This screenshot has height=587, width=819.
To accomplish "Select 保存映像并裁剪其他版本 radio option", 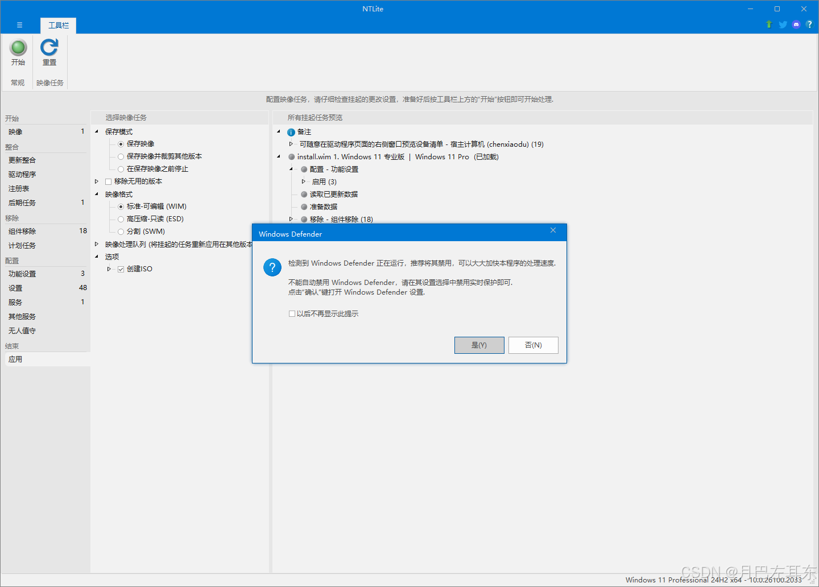I will 121,156.
